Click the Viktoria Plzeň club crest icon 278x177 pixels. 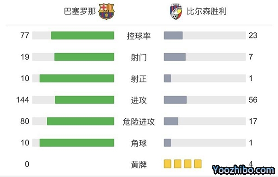click(176, 12)
